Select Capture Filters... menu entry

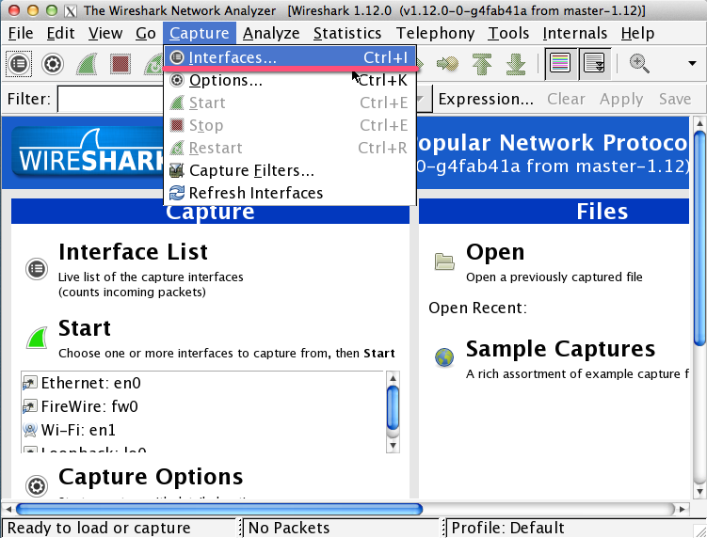click(x=289, y=170)
